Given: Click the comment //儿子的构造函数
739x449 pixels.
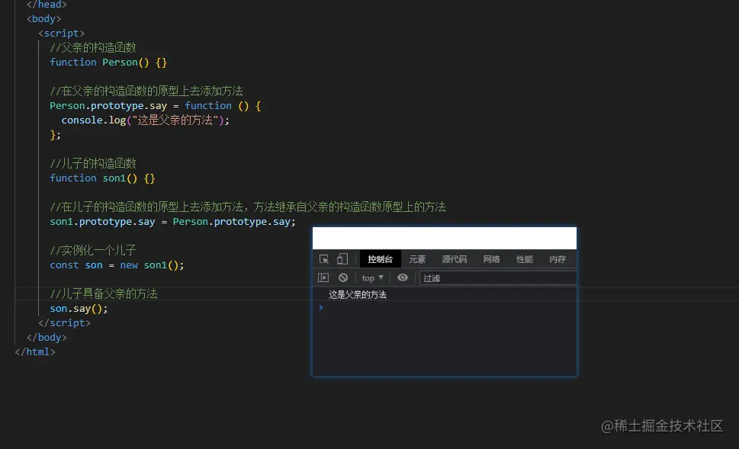Looking at the screenshot, I should click(x=93, y=163).
